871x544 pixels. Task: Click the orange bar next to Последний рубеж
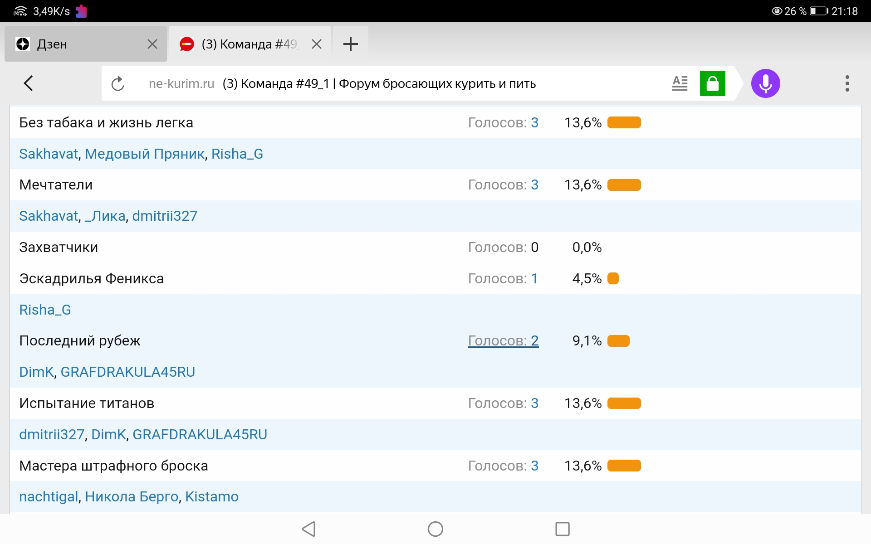(619, 340)
